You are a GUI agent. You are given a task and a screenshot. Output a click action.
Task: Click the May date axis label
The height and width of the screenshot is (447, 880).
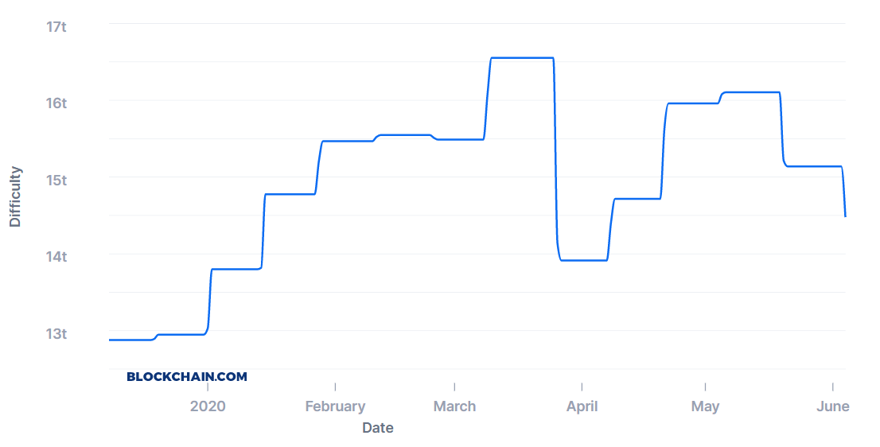(705, 406)
